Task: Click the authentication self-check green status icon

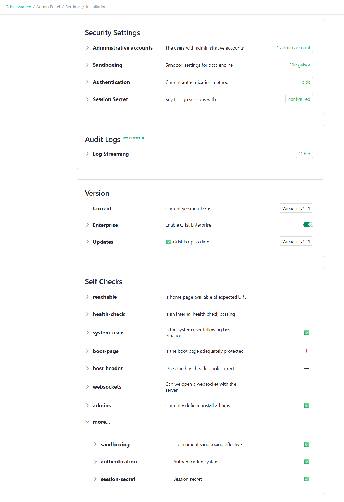Action: point(307,462)
